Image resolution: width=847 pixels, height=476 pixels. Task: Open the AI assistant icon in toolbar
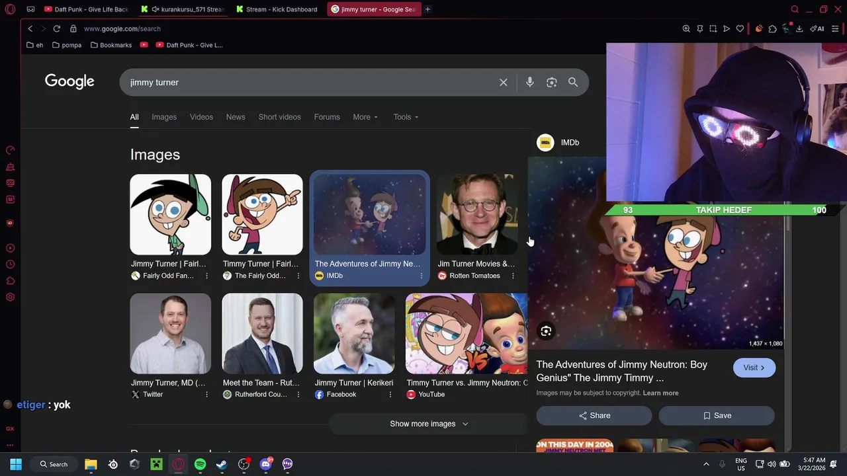tap(817, 29)
